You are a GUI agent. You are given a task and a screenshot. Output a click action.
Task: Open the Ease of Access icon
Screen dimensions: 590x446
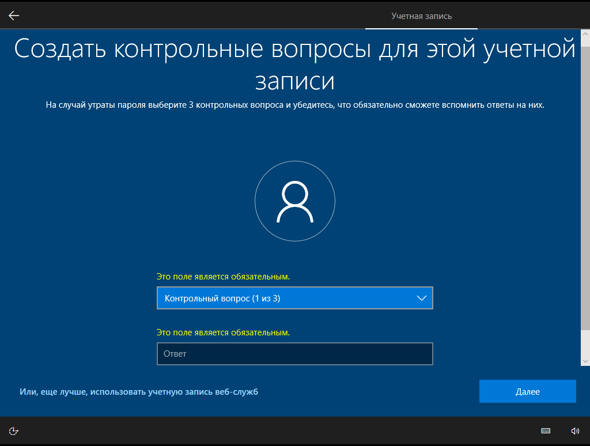[x=14, y=431]
